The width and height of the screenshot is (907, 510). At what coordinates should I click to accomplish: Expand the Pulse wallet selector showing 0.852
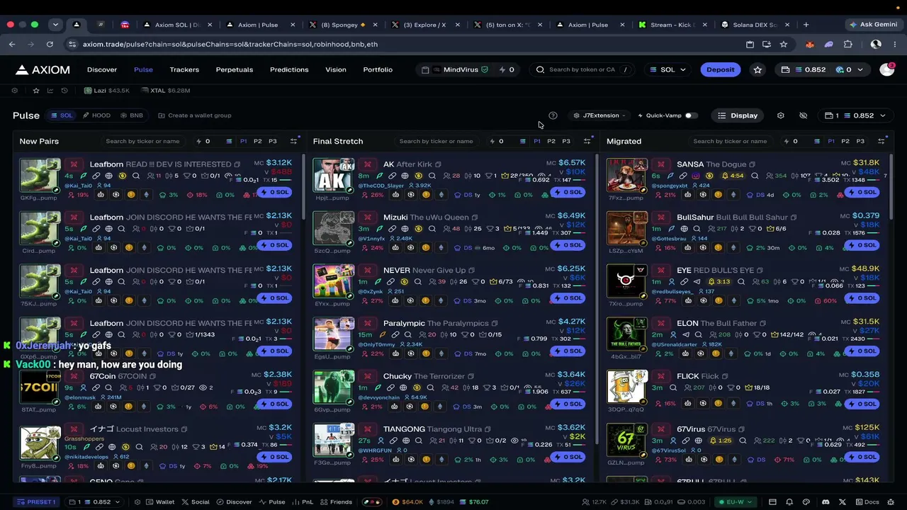855,115
